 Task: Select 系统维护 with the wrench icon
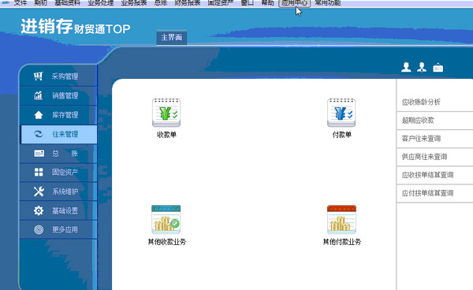tap(58, 191)
